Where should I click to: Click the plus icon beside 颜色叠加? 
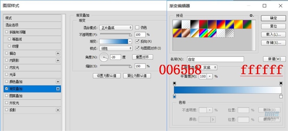58,82
